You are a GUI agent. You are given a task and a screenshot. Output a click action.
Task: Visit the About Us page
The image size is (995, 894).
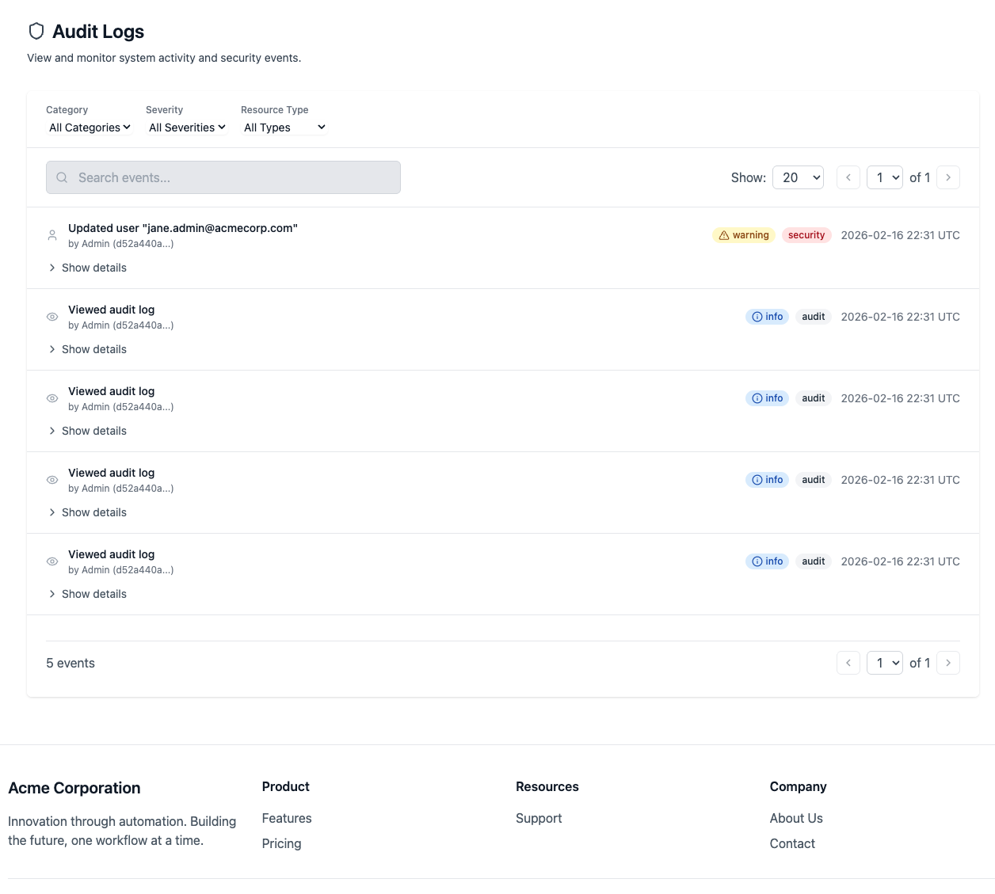pos(796,818)
